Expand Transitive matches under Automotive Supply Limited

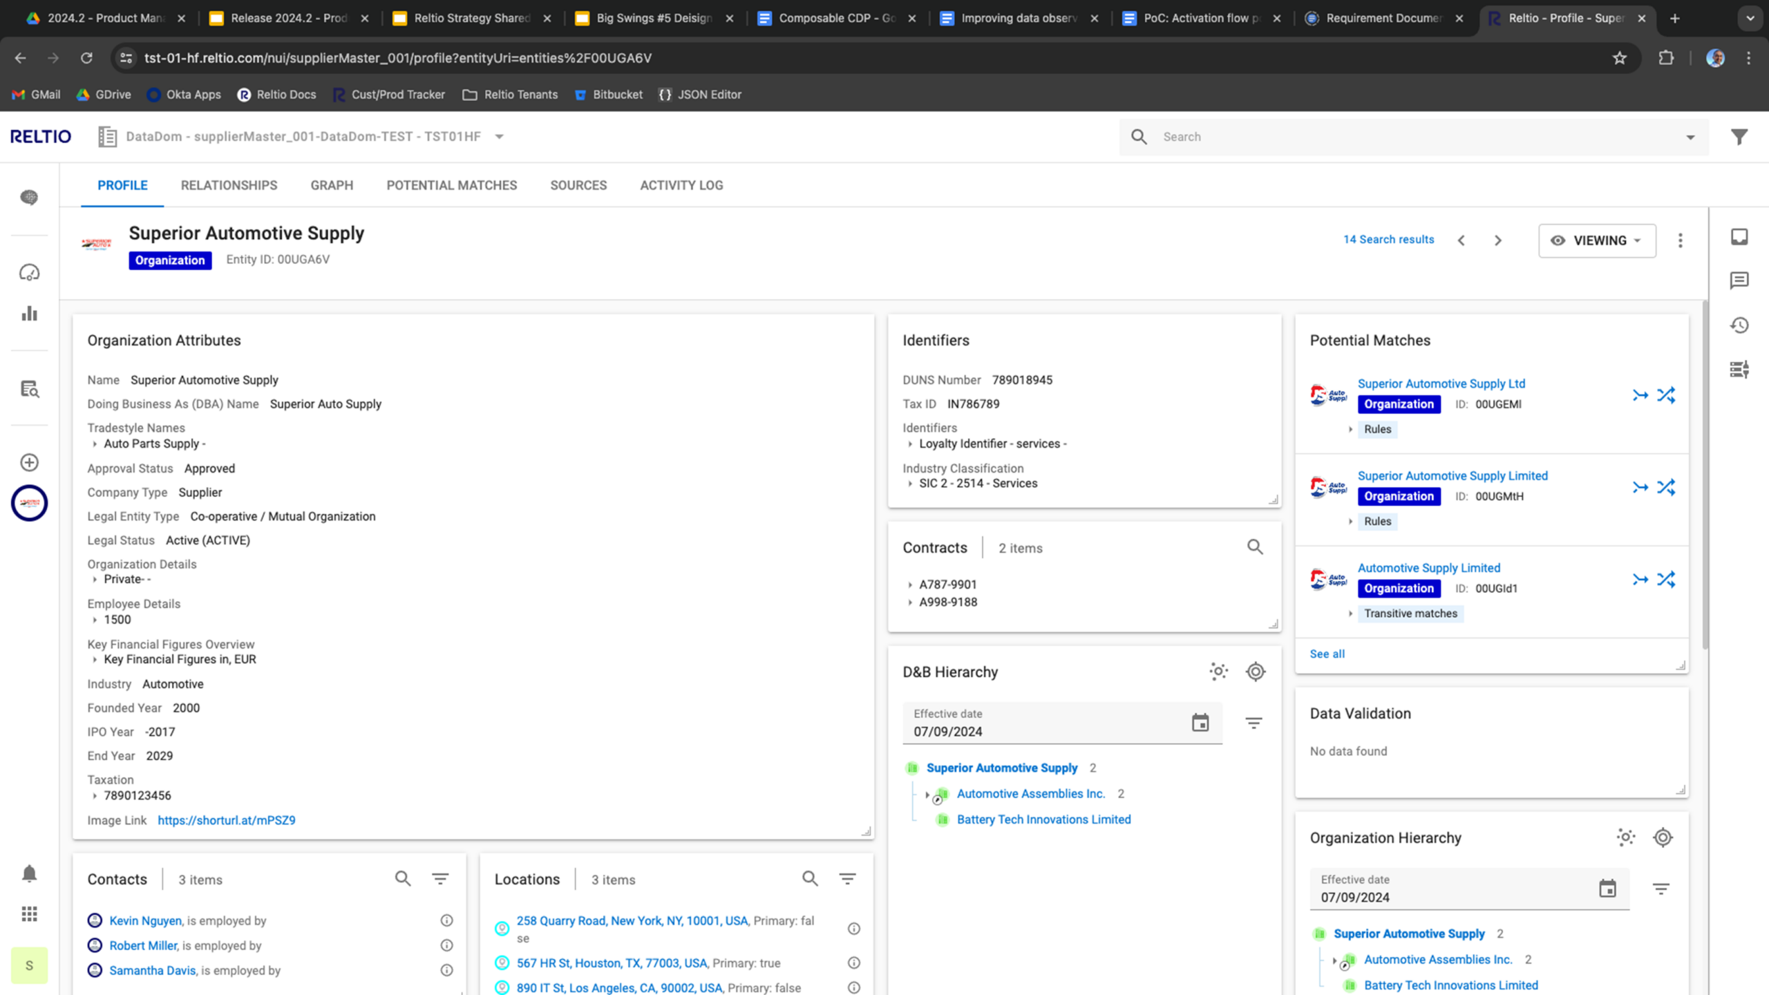click(1350, 614)
